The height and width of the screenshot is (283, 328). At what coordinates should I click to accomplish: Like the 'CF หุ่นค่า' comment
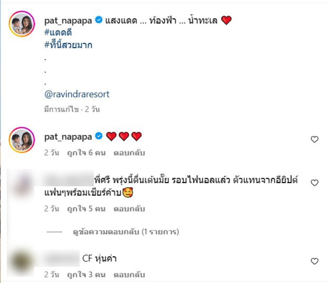tap(314, 261)
